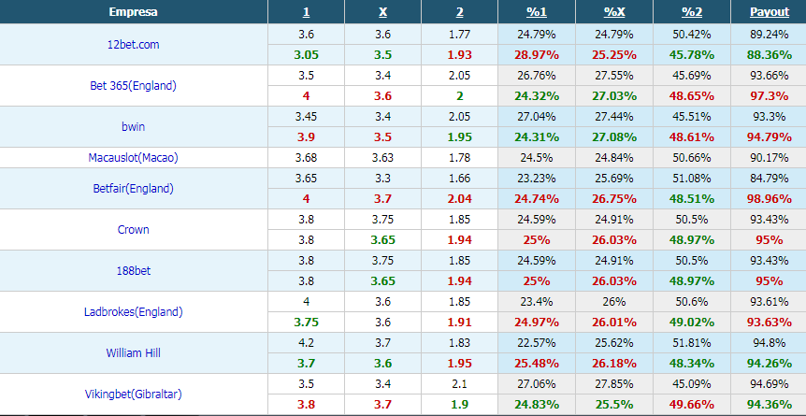The image size is (806, 416).
Task: Sort by the %2 column header
Action: click(691, 12)
